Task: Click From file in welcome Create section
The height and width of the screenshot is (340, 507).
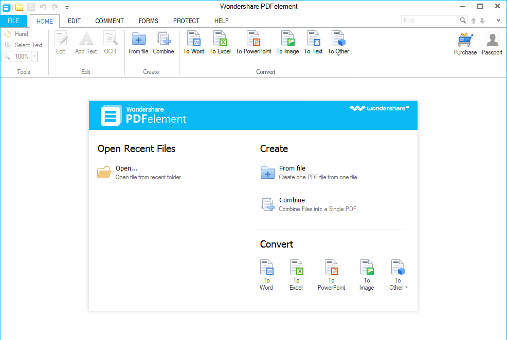Action: (x=310, y=173)
